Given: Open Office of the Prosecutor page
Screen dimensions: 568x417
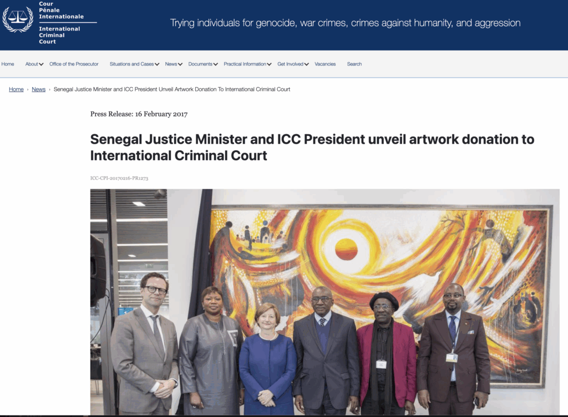Looking at the screenshot, I should coord(74,64).
